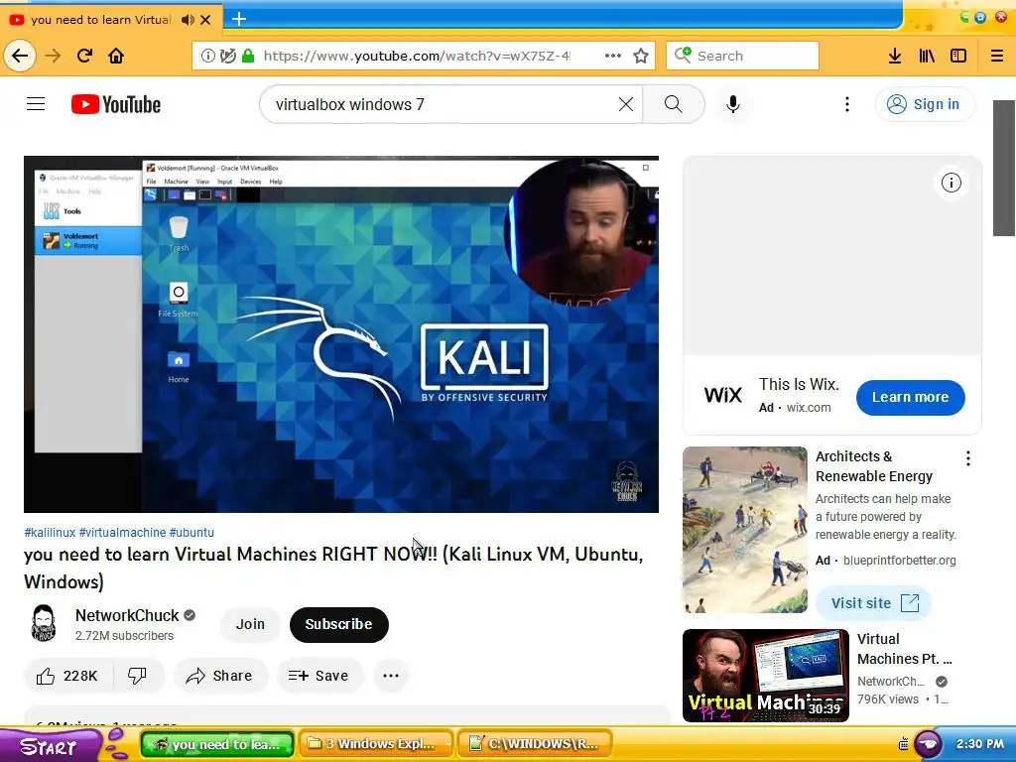Subscribe to NetworkChuck
The image size is (1016, 762).
pos(339,625)
